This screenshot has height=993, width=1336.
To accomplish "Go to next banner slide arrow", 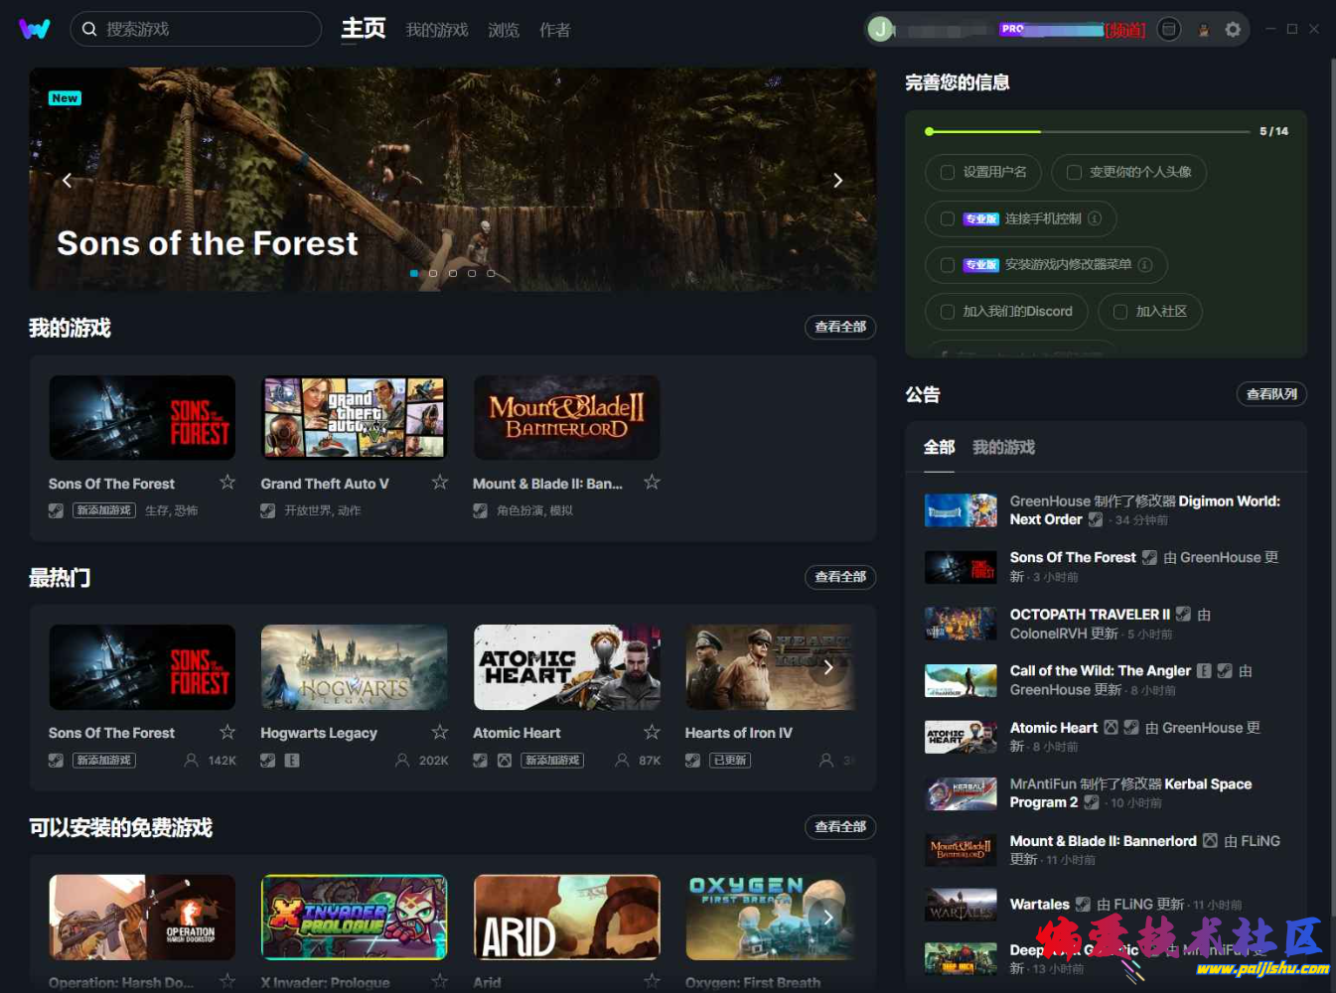I will [837, 180].
